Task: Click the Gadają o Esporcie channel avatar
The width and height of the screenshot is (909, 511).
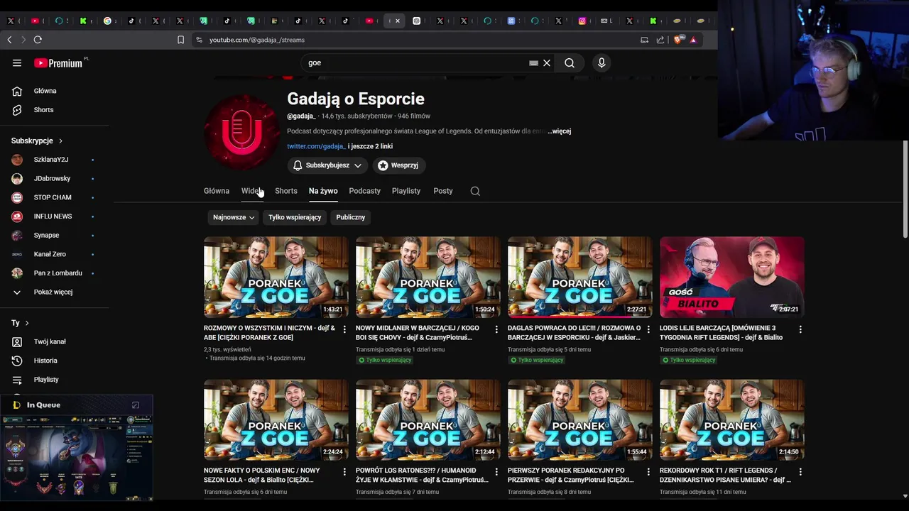Action: click(x=241, y=132)
